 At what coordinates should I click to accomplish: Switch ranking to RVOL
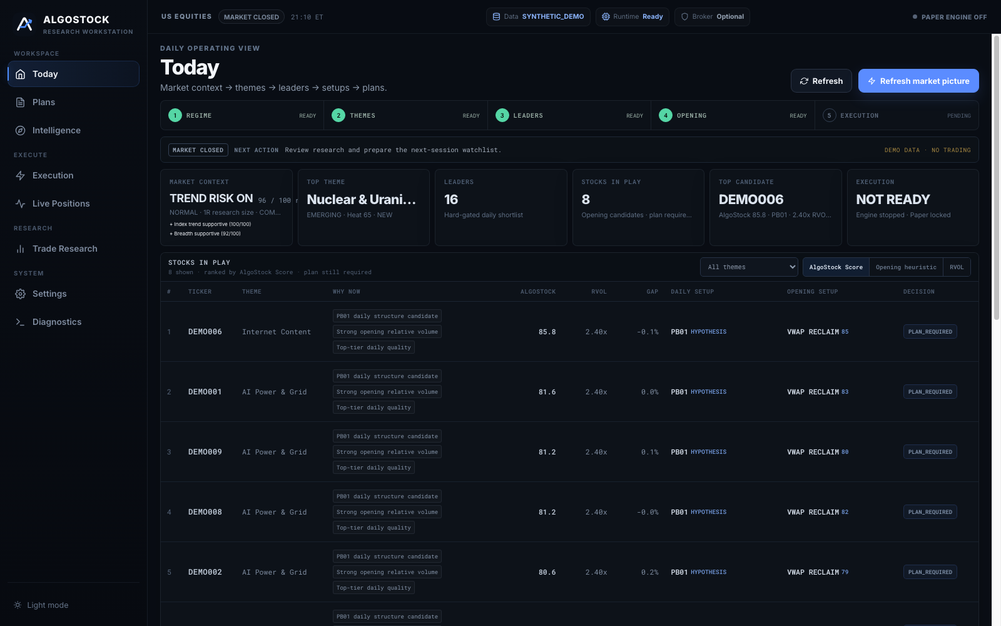pyautogui.click(x=957, y=267)
